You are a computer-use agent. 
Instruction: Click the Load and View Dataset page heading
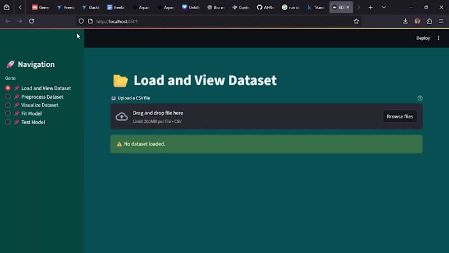pyautogui.click(x=205, y=80)
